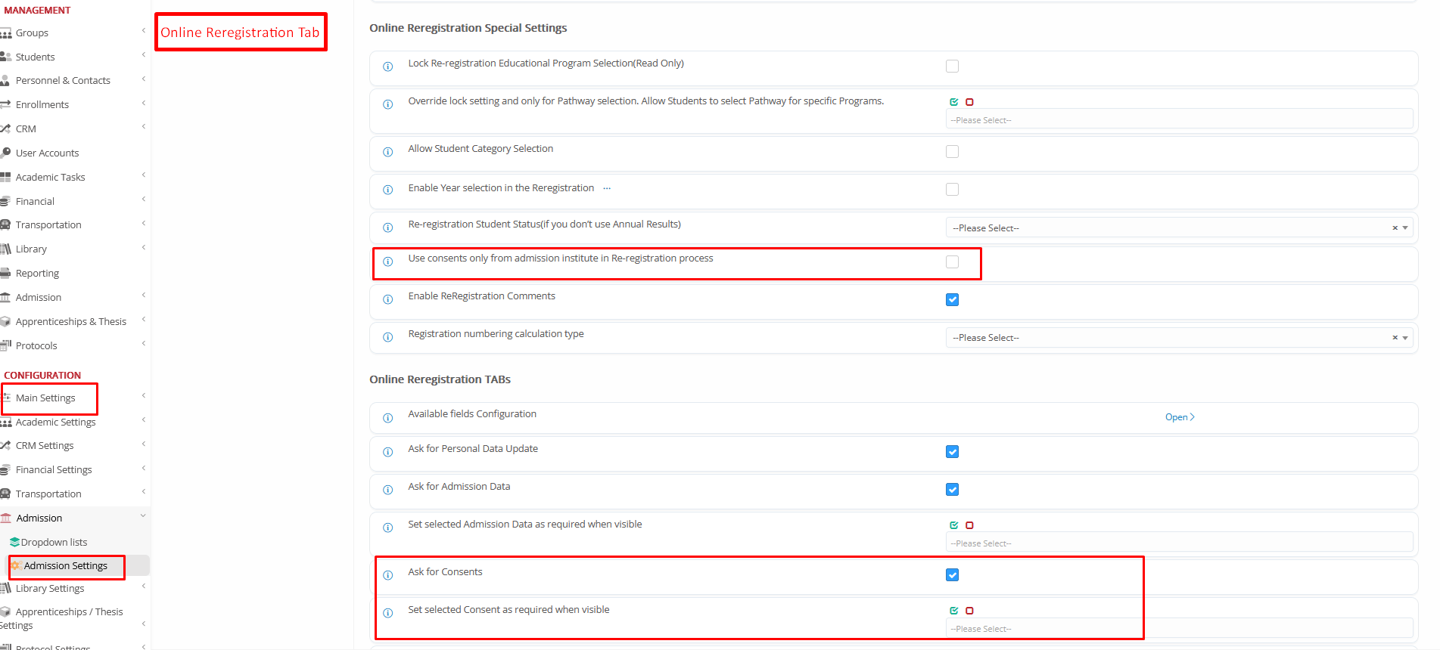Screen dimensions: 1440x650
Task: Toggle Ask for Personal Data Update checkbox
Action: point(952,452)
